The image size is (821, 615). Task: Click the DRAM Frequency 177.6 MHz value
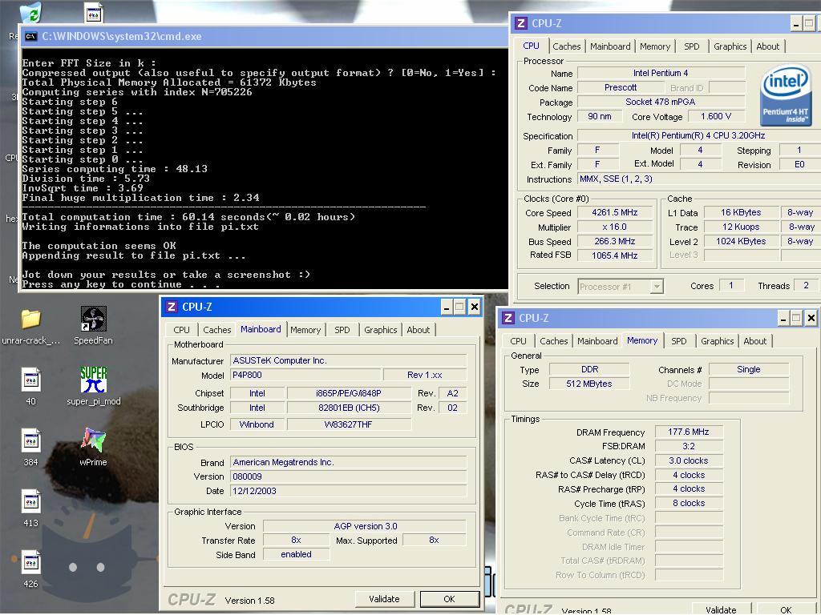688,432
